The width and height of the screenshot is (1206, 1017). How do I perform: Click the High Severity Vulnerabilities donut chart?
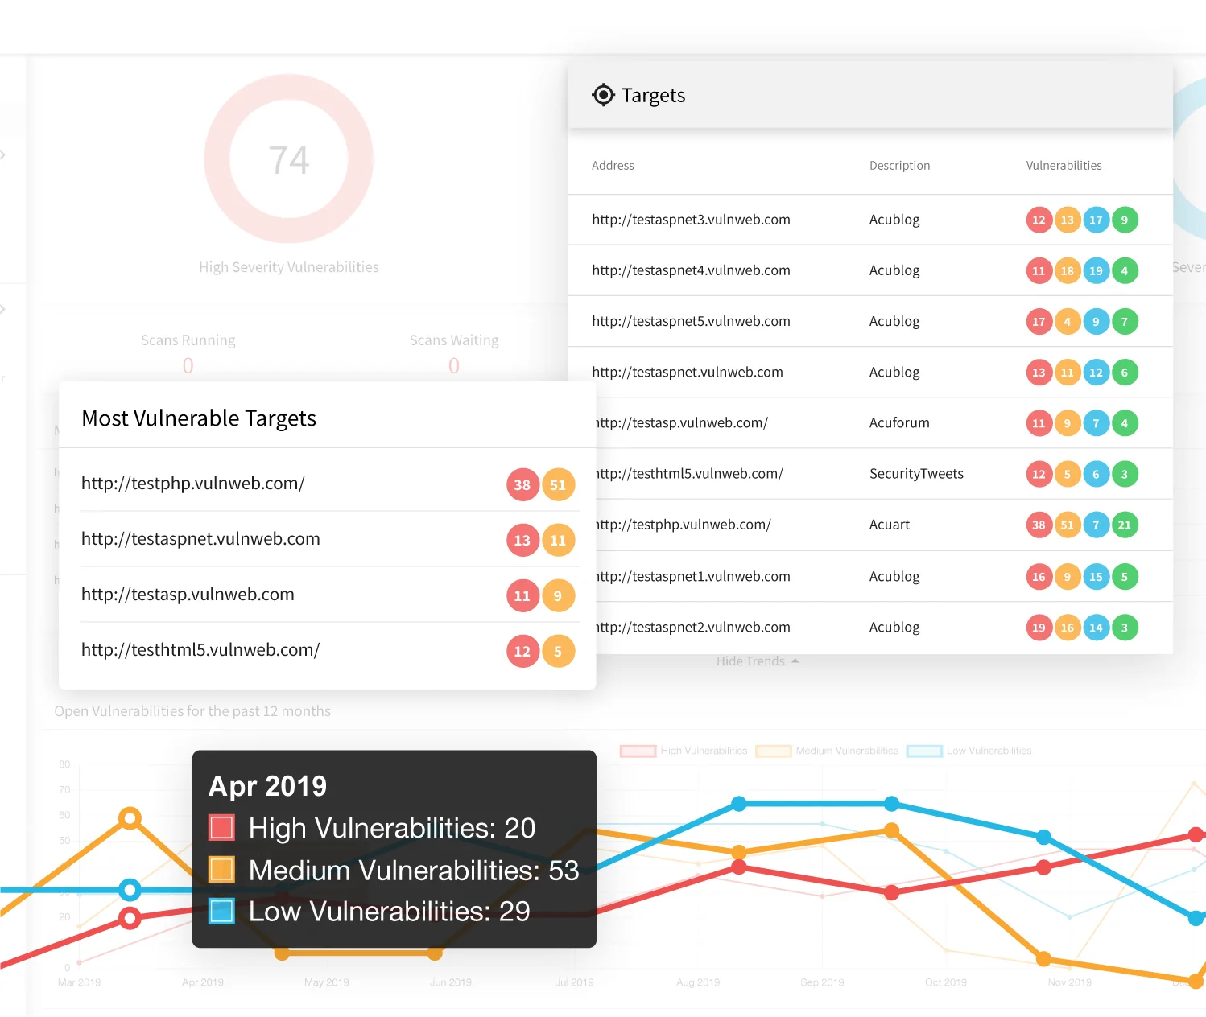click(x=289, y=159)
